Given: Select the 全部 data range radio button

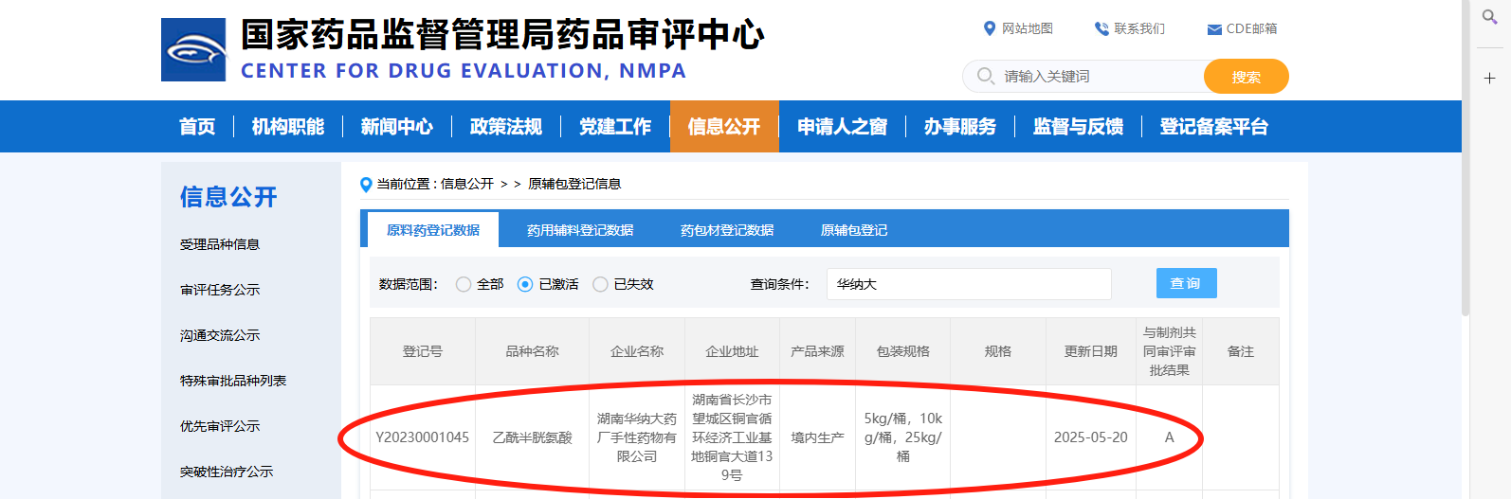Looking at the screenshot, I should [x=464, y=284].
